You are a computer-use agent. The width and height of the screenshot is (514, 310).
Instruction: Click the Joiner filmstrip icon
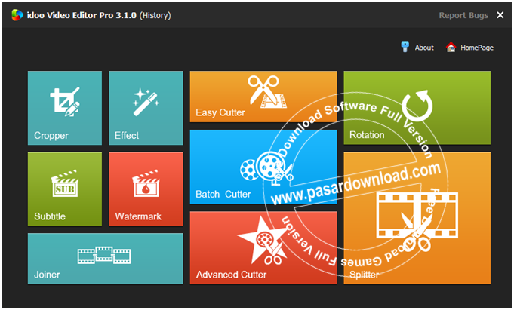point(104,255)
